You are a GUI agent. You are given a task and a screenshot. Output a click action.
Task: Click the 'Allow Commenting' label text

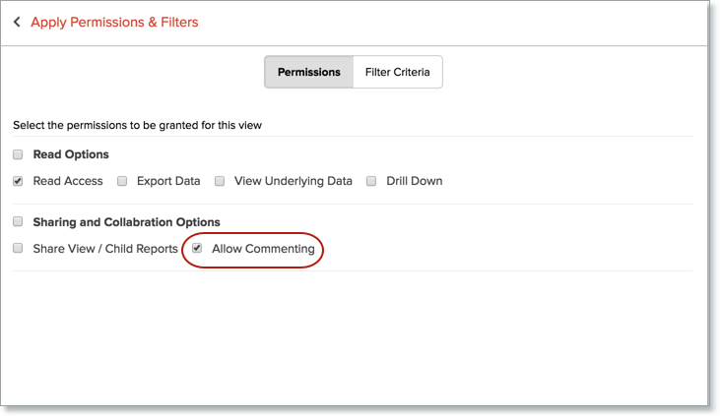(x=263, y=249)
